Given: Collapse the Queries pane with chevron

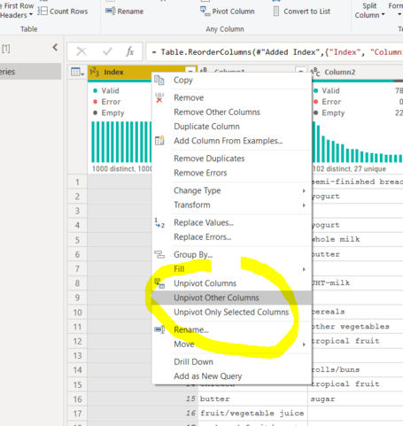Looking at the screenshot, I should tap(55, 47).
